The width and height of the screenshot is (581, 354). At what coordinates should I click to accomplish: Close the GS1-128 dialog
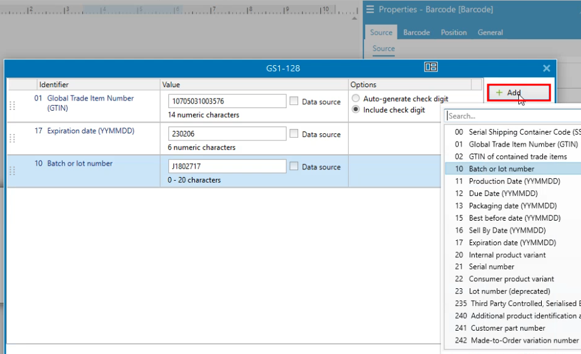pos(546,68)
